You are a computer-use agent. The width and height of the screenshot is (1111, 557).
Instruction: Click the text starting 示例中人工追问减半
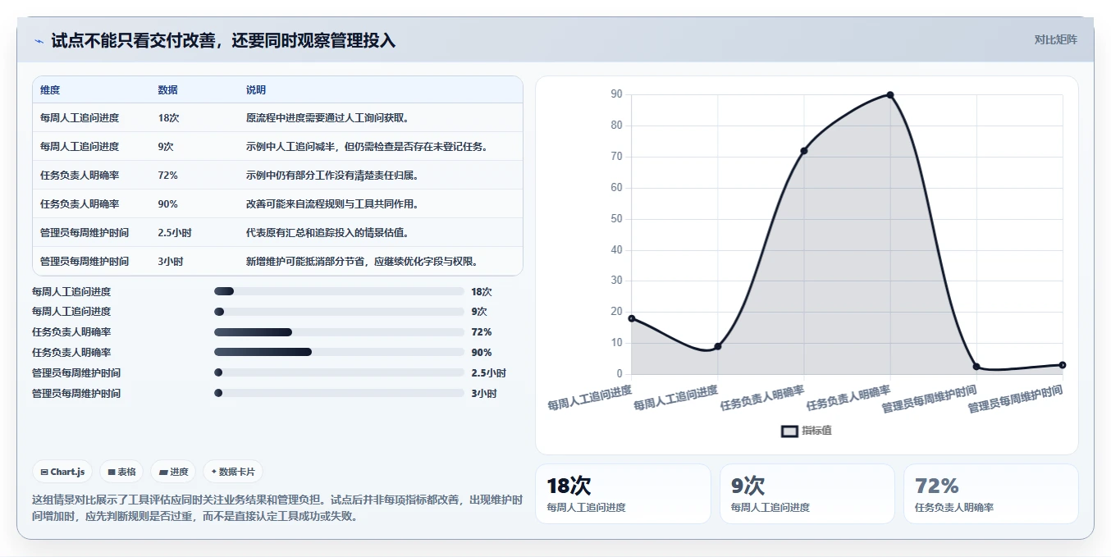(367, 147)
